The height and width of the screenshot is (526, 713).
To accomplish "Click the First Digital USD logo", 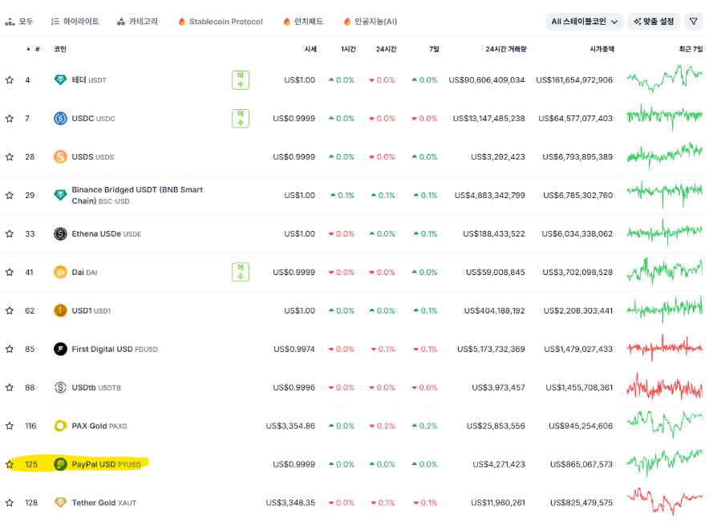I will coord(60,349).
